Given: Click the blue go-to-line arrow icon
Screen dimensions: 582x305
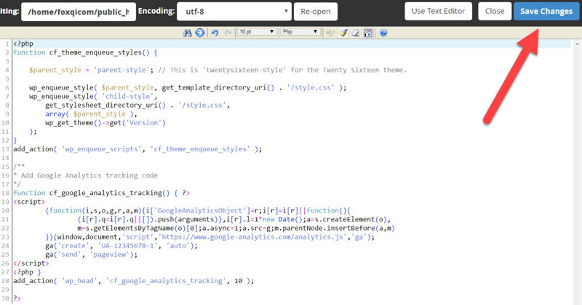Looking at the screenshot, I should [x=199, y=33].
